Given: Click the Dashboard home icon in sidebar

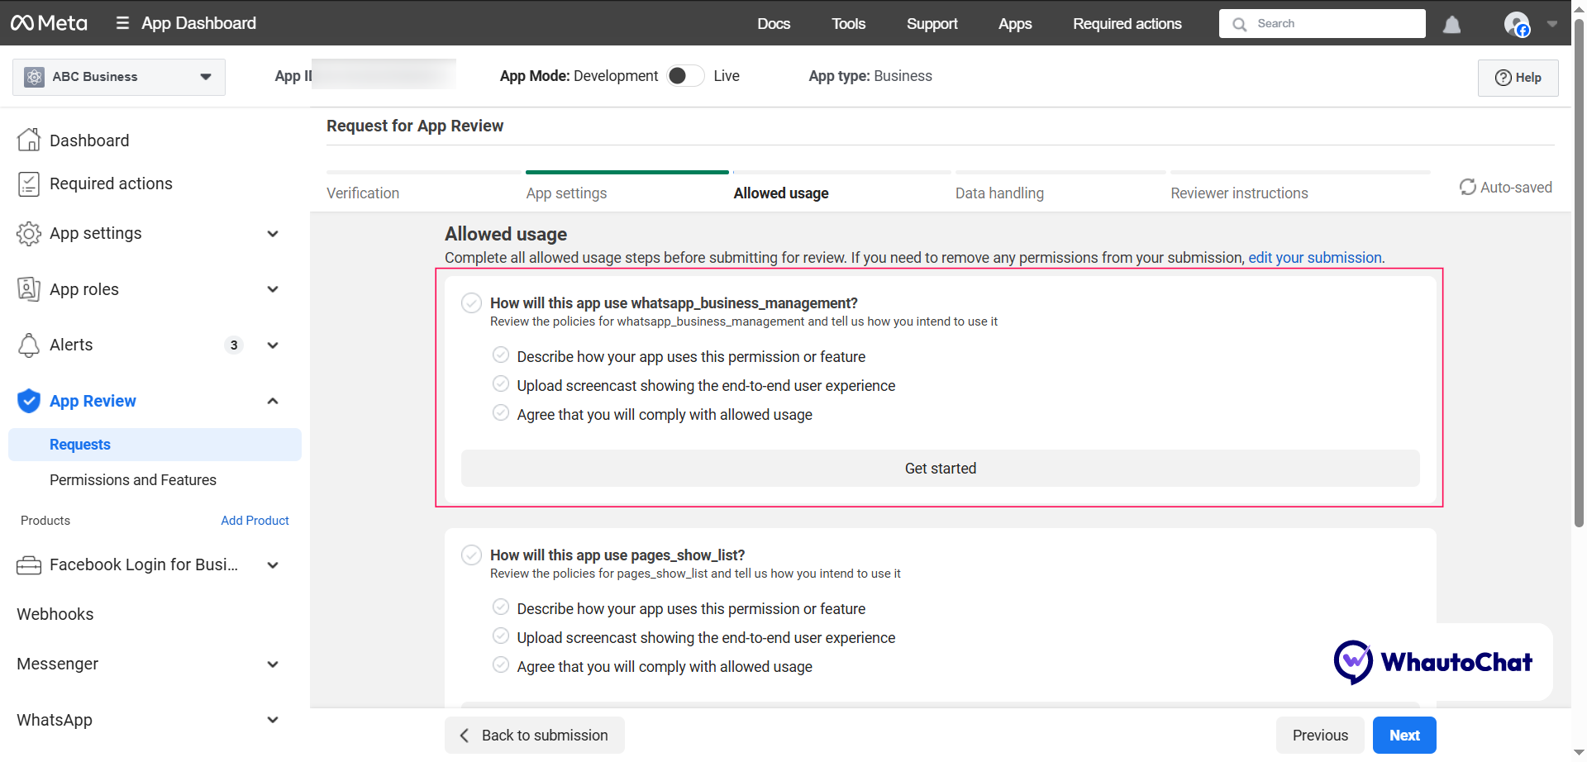Looking at the screenshot, I should click(x=29, y=140).
